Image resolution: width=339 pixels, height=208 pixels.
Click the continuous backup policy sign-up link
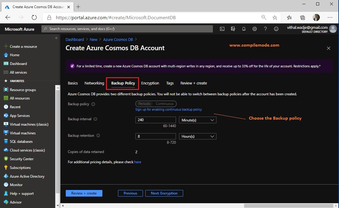[168, 109]
